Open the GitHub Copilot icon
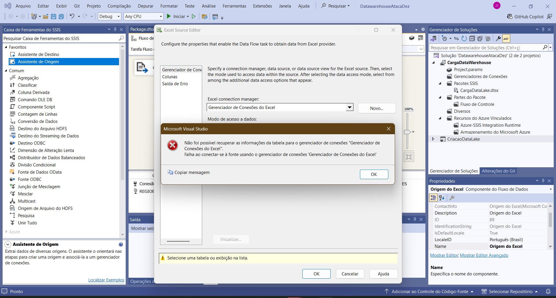Viewport: 556px width, 298px height. (x=510, y=17)
